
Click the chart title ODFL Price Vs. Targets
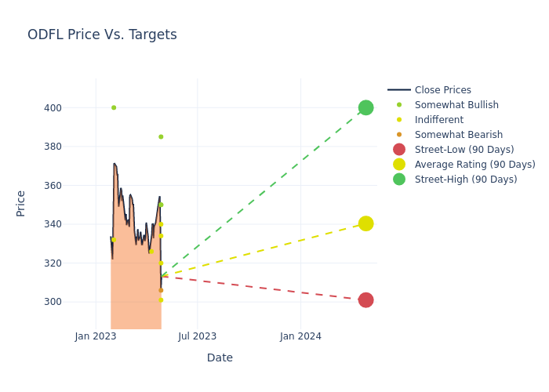(102, 34)
